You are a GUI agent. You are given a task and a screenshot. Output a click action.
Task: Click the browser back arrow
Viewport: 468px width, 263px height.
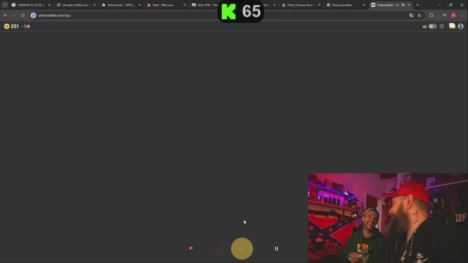click(x=5, y=15)
